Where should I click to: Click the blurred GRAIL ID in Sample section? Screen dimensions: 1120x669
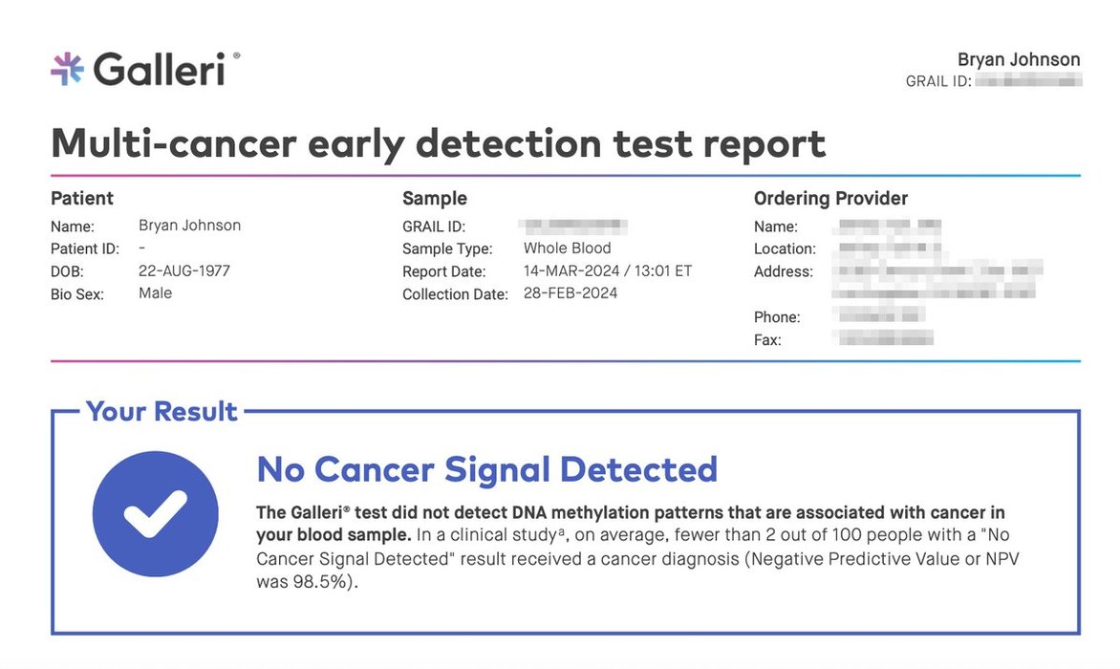pos(574,227)
